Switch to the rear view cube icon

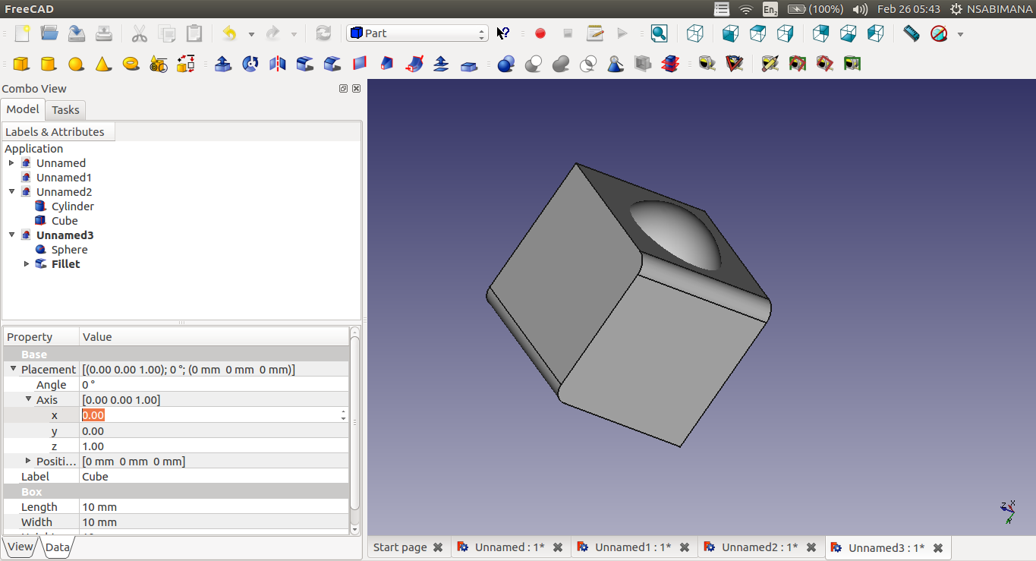pos(820,33)
